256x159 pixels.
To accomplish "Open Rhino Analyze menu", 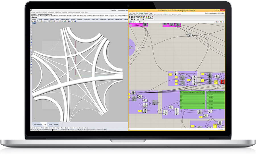I will click(73, 12).
